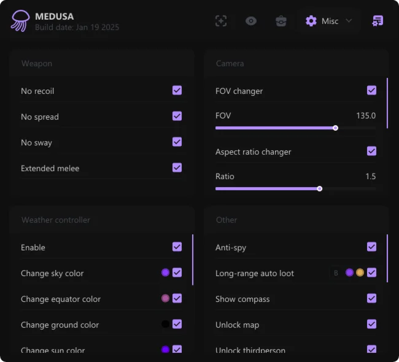Click the FOV slider handle

[335, 128]
